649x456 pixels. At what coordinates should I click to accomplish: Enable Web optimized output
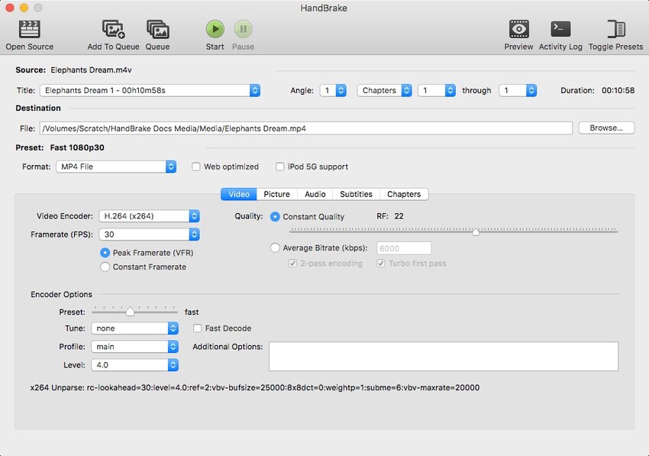(196, 167)
